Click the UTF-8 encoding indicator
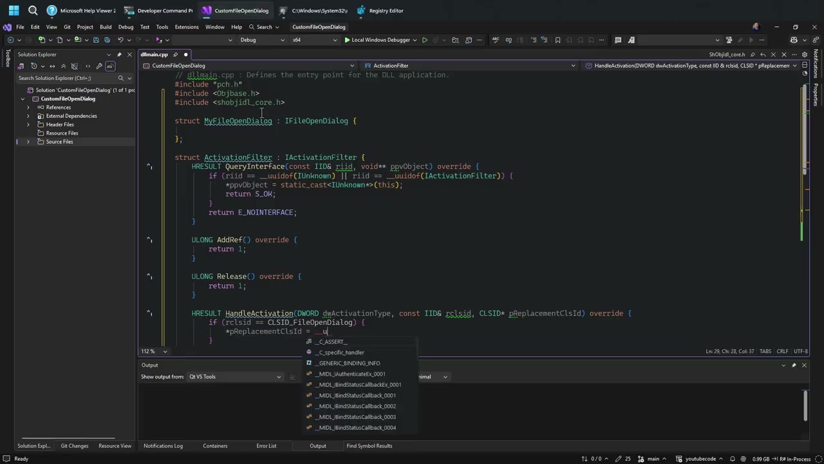This screenshot has width=824, height=464. 801,351
